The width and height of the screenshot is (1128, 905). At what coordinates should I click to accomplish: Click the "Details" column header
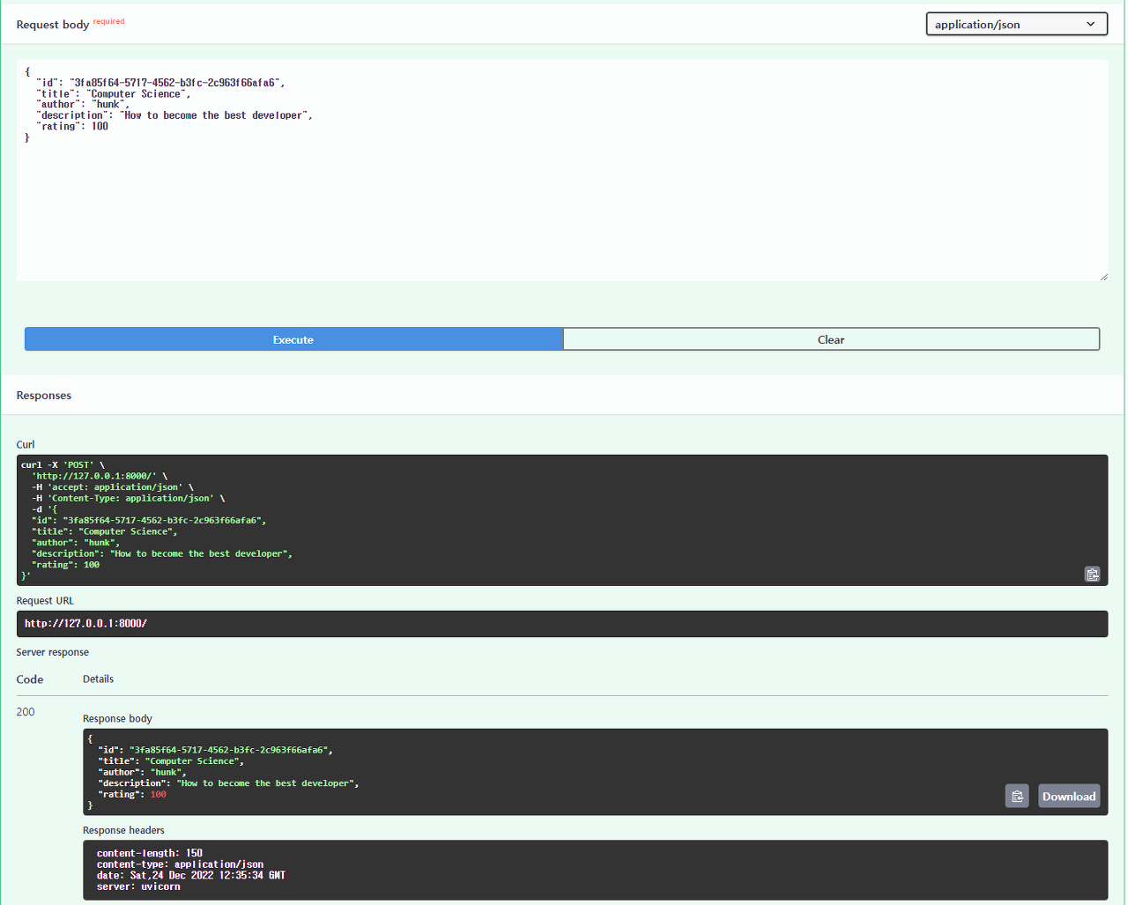tap(98, 679)
